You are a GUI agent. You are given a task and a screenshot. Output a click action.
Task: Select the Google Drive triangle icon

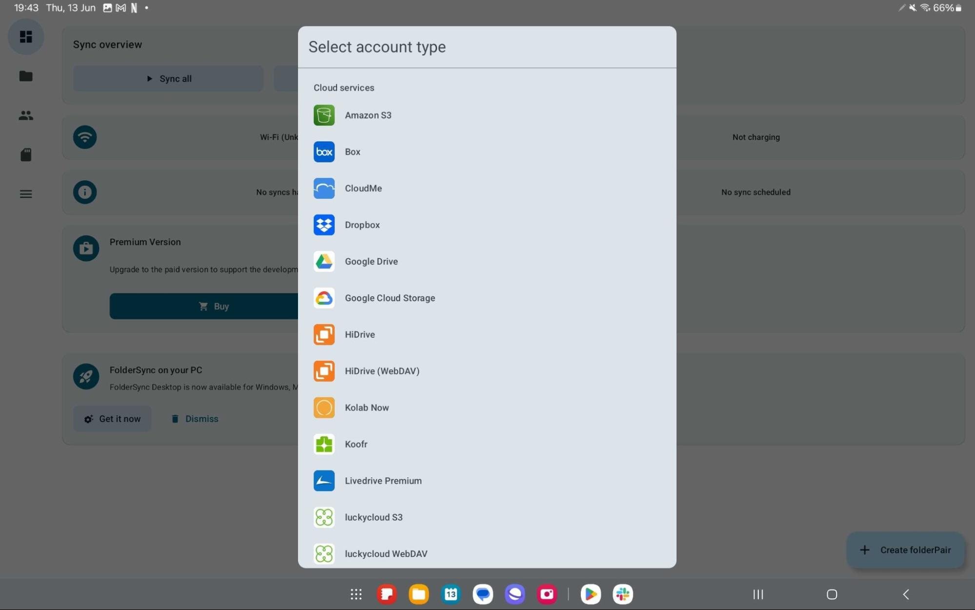coord(324,261)
